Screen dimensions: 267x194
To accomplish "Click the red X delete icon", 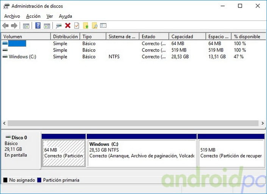I will tap(68, 26).
